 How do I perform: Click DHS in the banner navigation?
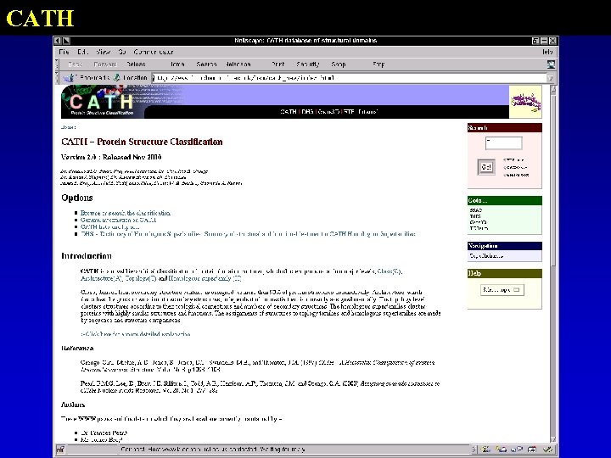coord(307,112)
